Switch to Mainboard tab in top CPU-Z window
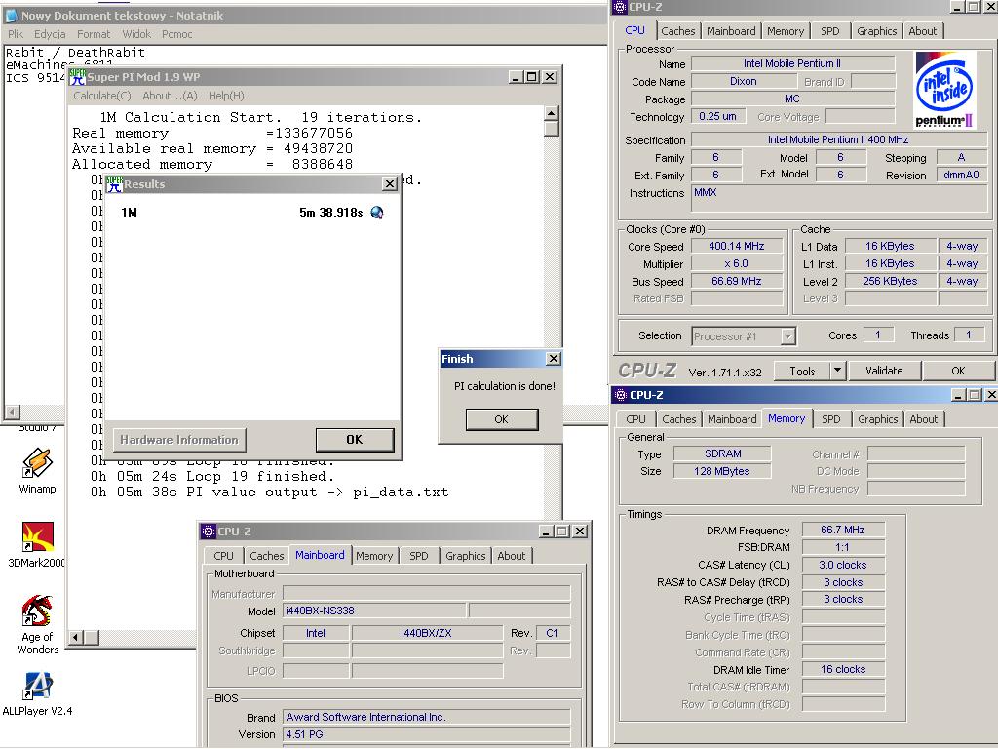 click(x=731, y=30)
